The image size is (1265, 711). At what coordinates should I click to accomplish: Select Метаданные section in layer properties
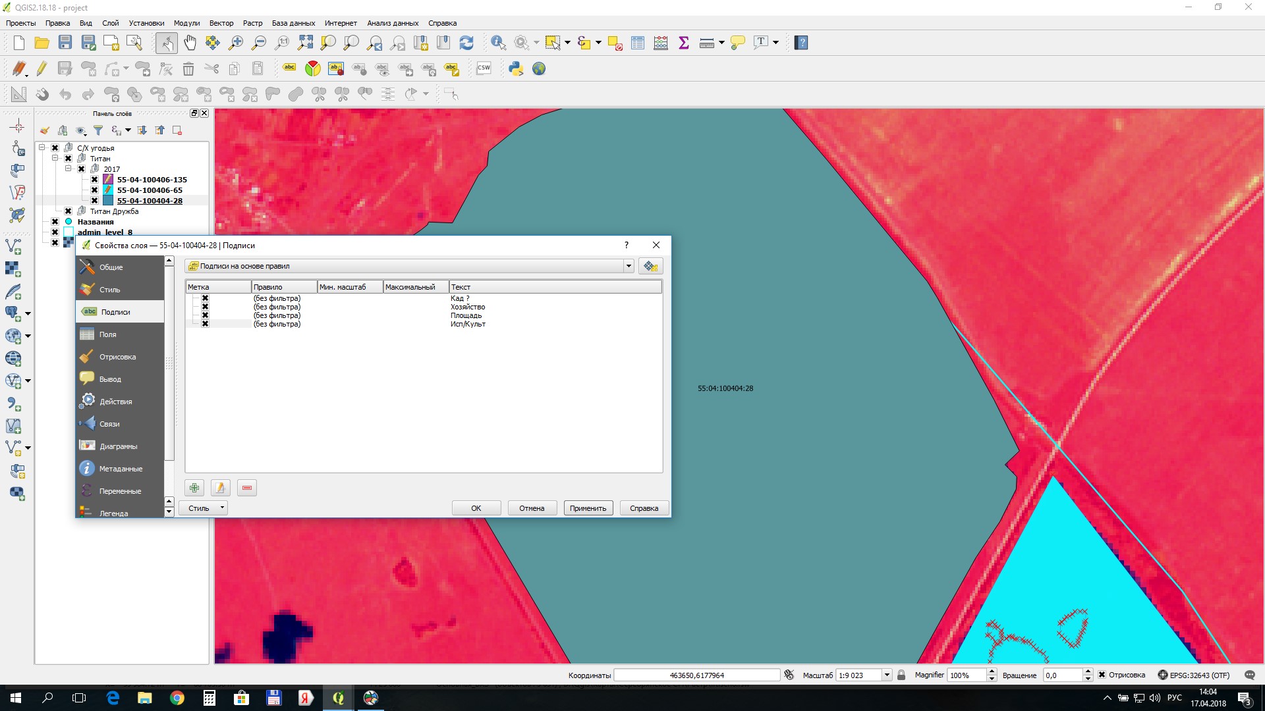tap(121, 468)
